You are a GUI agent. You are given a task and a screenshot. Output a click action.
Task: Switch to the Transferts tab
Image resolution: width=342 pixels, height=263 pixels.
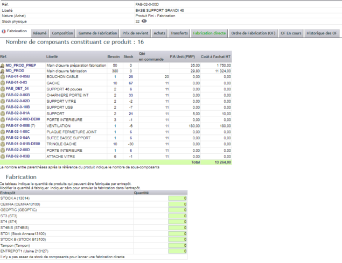pos(179,33)
